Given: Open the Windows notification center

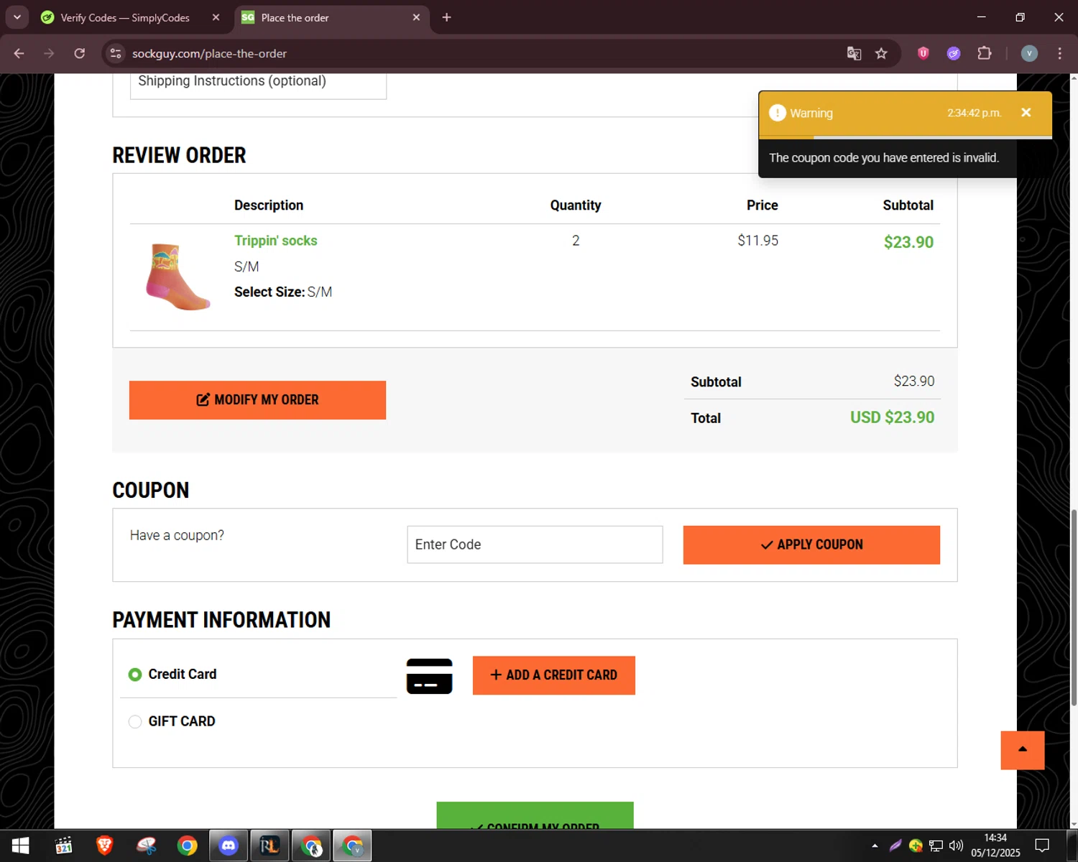Looking at the screenshot, I should pos(1042,845).
